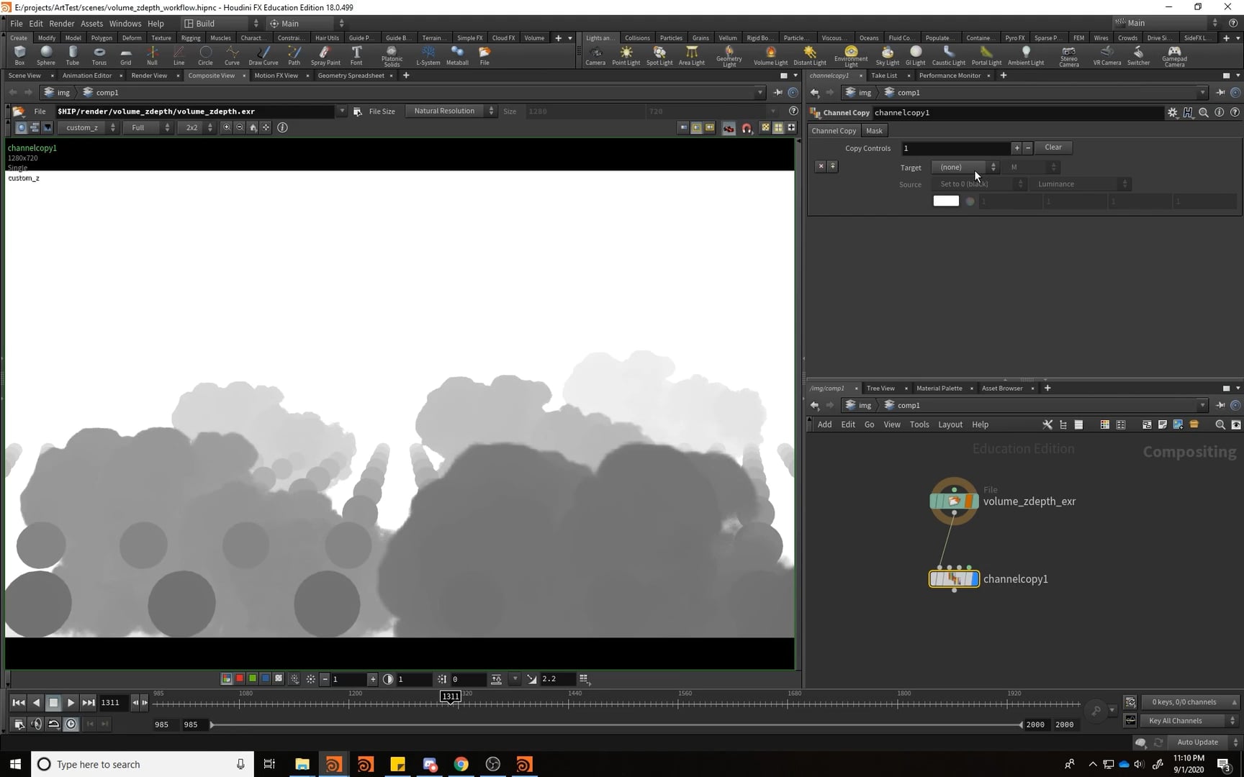Click the stop playback button
1244x777 pixels.
click(53, 703)
